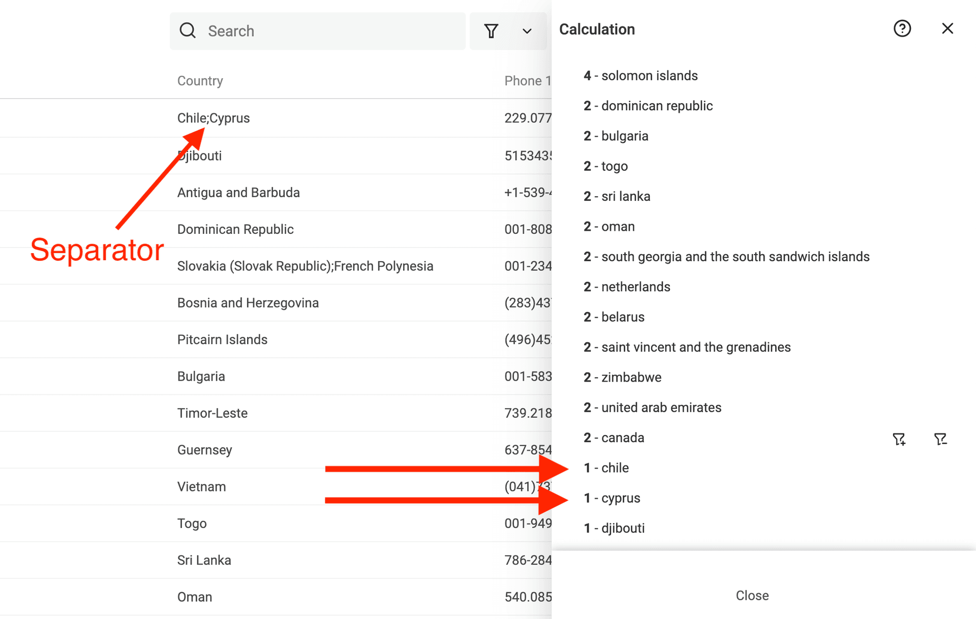The image size is (976, 619).
Task: Select the 4 - solomon islands entry
Action: point(640,75)
